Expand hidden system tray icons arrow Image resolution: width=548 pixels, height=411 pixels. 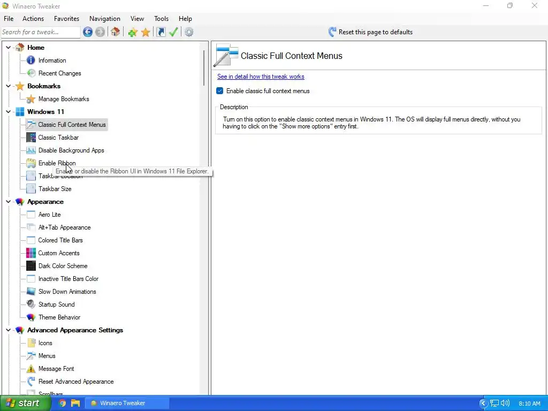click(x=483, y=404)
